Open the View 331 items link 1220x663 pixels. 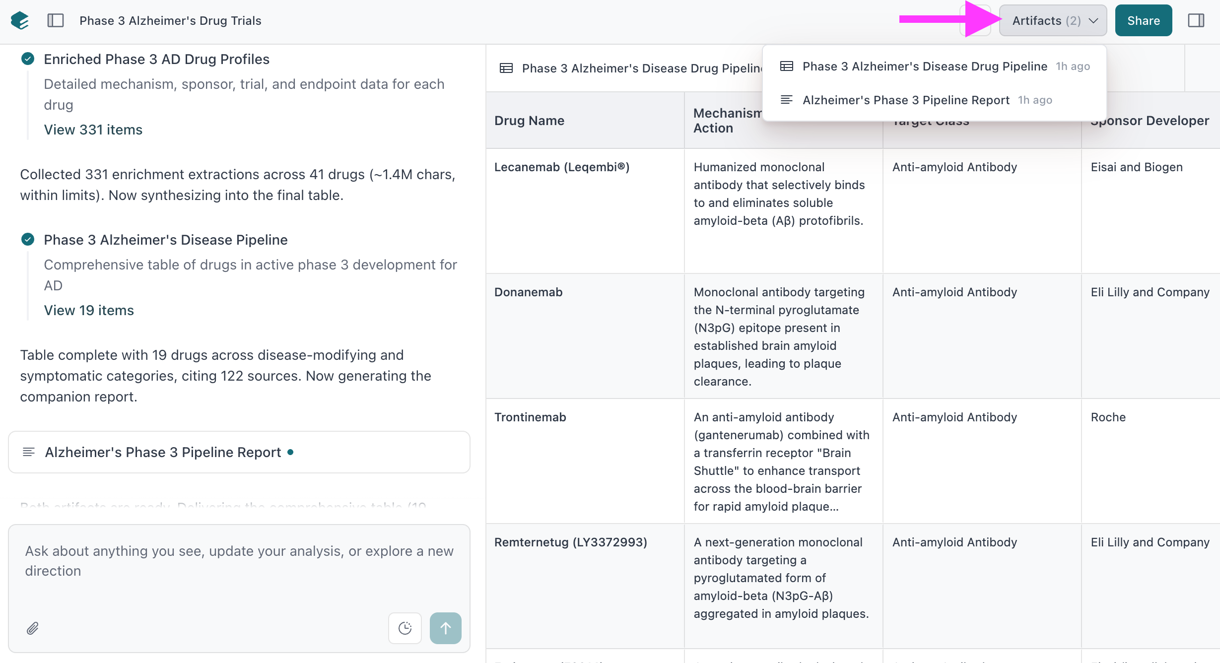point(93,130)
